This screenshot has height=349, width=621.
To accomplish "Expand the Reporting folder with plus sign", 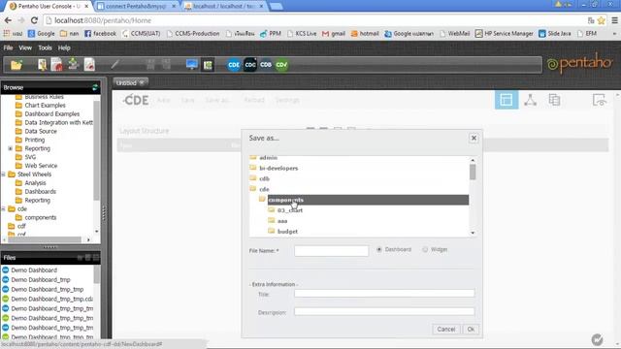I will click(x=10, y=148).
